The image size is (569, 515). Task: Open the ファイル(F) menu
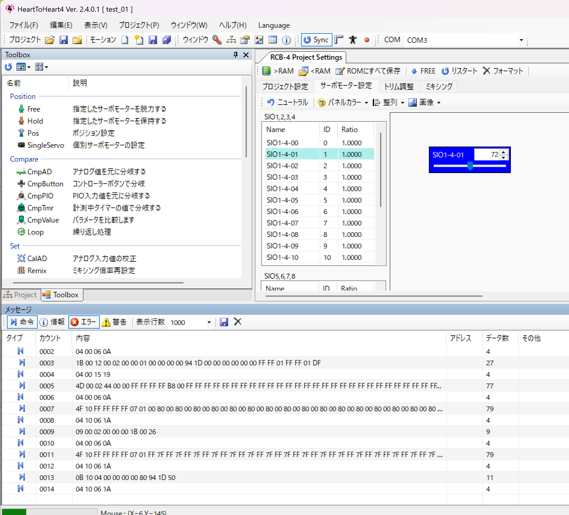[24, 25]
